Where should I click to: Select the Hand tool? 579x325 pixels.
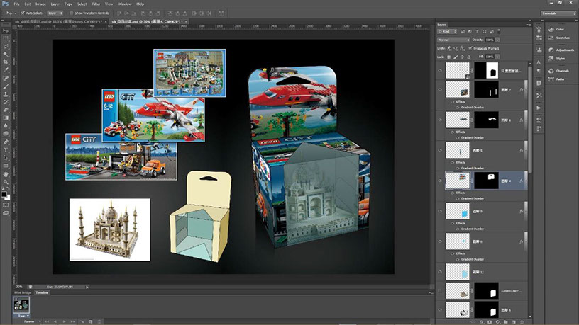[x=6, y=173]
